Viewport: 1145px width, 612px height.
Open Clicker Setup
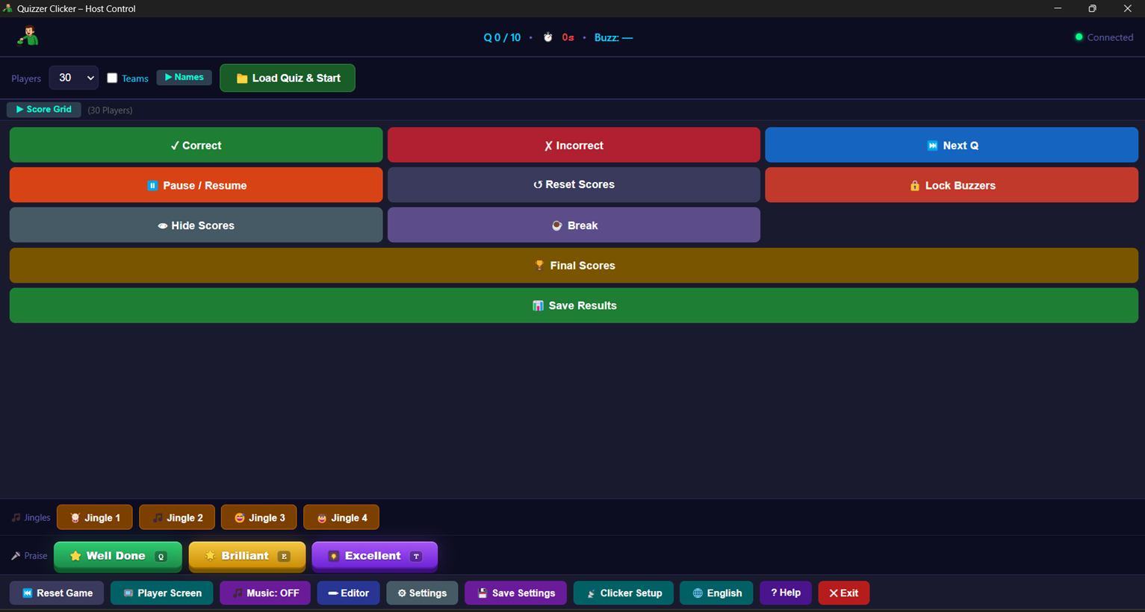click(x=624, y=593)
